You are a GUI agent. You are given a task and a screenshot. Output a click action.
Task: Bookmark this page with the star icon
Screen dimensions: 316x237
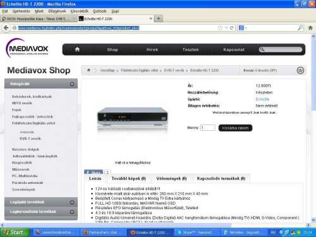tap(220, 28)
